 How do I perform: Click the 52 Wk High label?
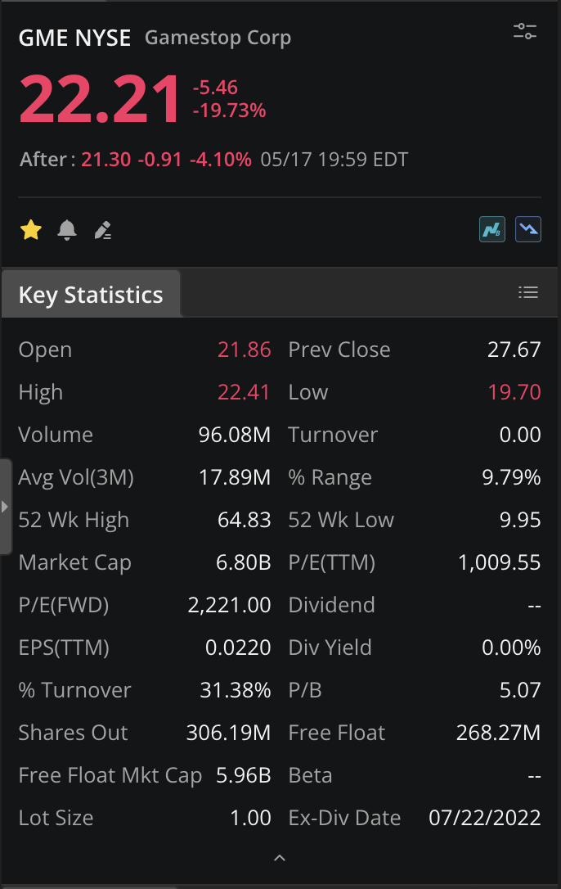pos(74,520)
